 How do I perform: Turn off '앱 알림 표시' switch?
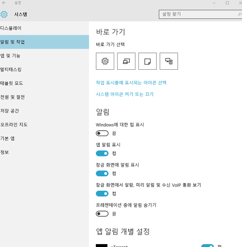tap(102, 154)
